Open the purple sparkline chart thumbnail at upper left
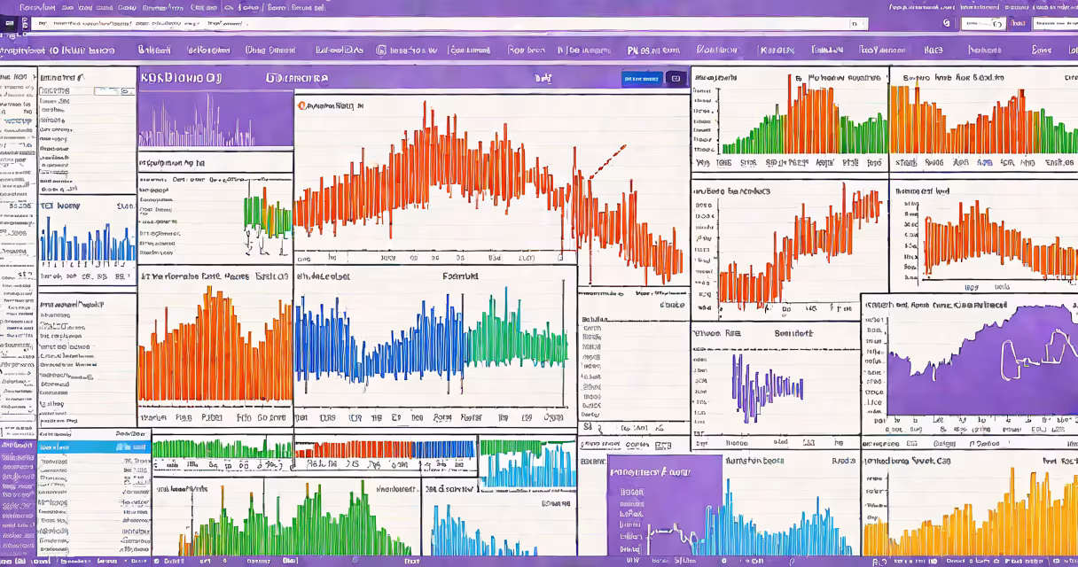The image size is (1078, 567). (x=215, y=119)
